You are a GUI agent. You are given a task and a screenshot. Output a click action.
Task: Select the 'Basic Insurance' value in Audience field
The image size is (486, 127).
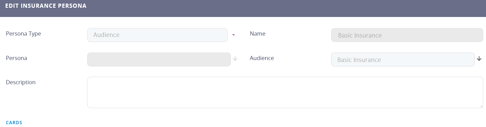pyautogui.click(x=359, y=60)
